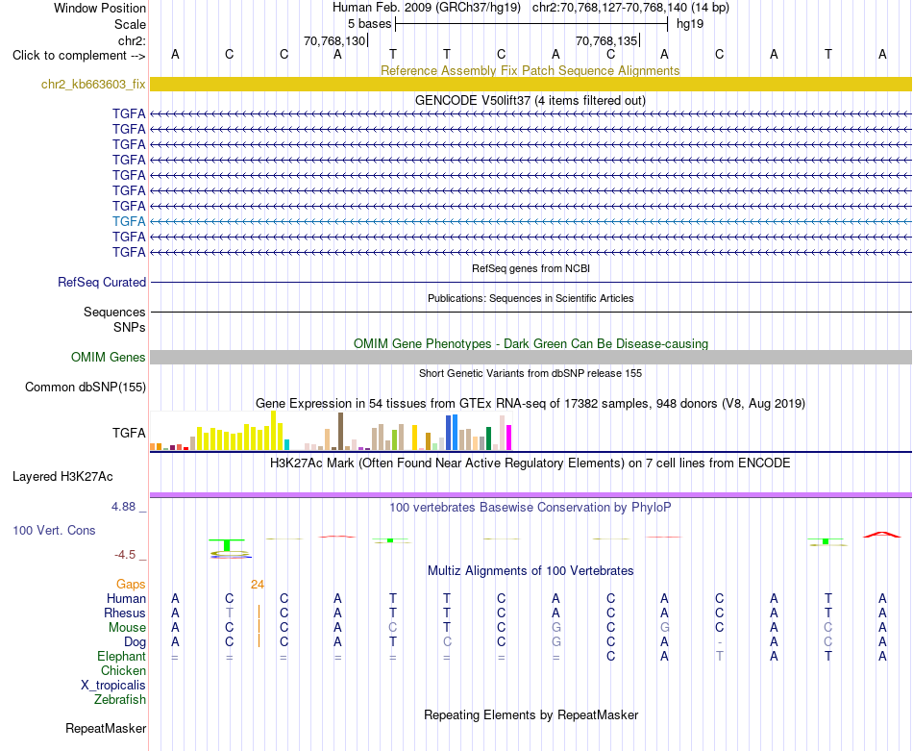
Task: Click the gray OMIM Genes bar
Action: point(531,357)
